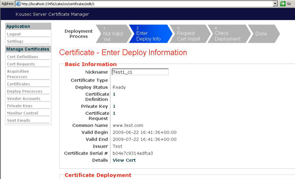Click the View Cert link
Viewport: 295px width, 179px height.
tap(124, 160)
